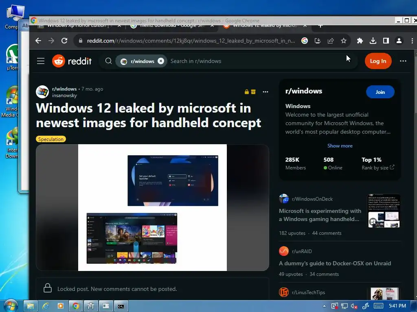Open the post's leaked image gallery
This screenshot has height=312, width=417.
click(x=152, y=208)
